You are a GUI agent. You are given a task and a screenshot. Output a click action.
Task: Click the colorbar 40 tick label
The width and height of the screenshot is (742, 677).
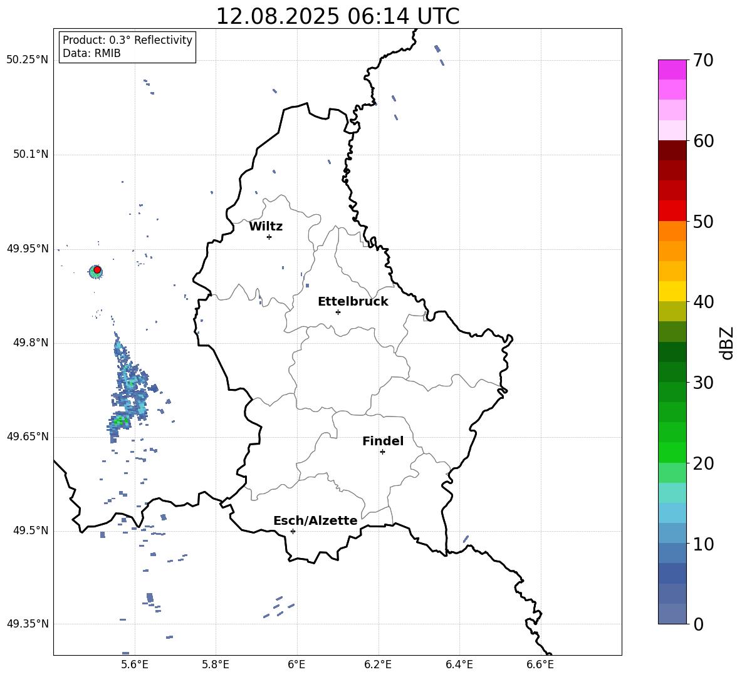[x=703, y=302]
